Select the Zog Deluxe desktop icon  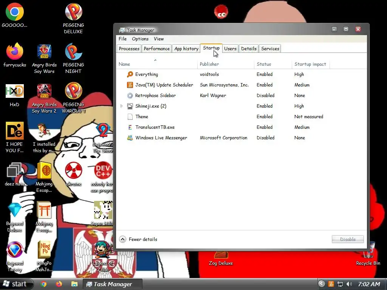click(x=221, y=255)
